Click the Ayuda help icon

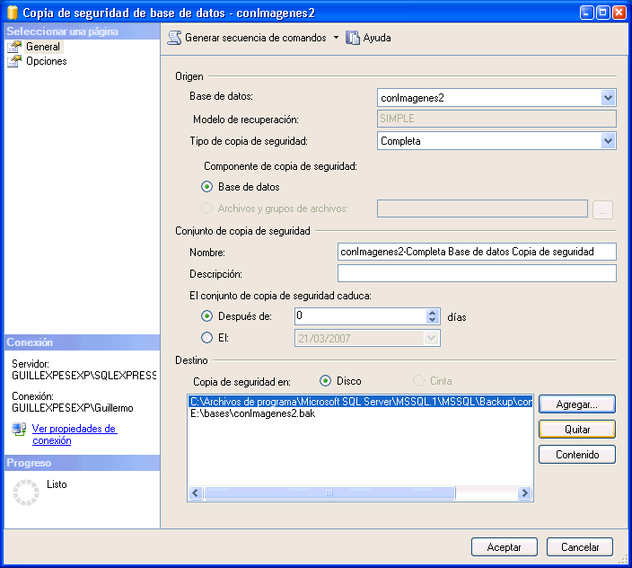coord(353,38)
